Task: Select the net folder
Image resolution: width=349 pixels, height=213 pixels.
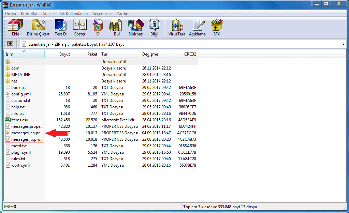Action: coord(14,81)
